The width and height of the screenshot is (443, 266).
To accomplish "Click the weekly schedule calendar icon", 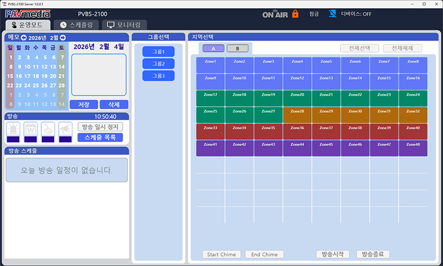I will (30, 129).
